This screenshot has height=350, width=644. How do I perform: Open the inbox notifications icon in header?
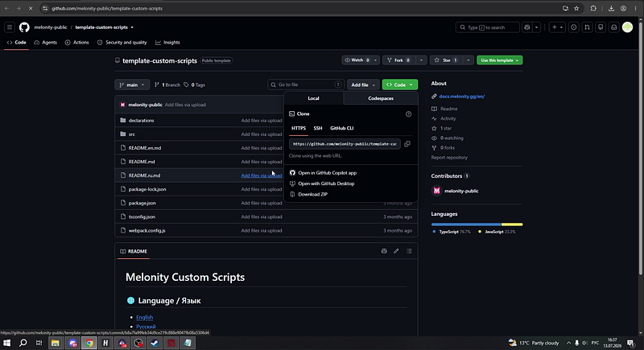[614, 27]
